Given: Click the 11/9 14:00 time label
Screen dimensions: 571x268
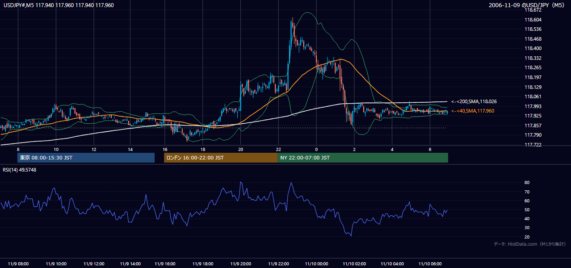Looking at the screenshot, I should [131, 264].
